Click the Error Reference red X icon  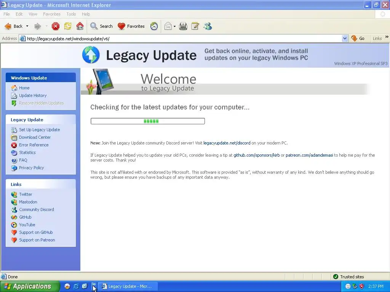(x=14, y=145)
